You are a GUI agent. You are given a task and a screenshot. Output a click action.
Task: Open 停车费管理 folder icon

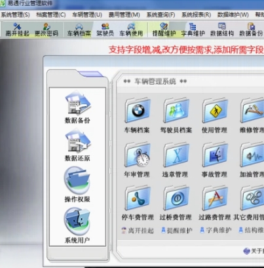(x=138, y=198)
